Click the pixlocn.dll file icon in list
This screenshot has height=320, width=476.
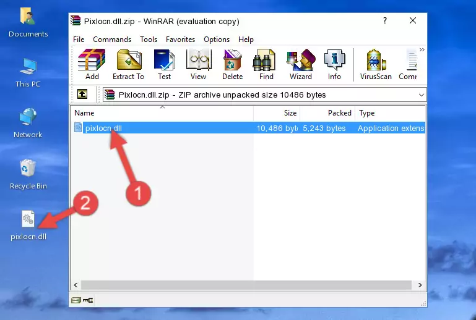click(x=78, y=128)
